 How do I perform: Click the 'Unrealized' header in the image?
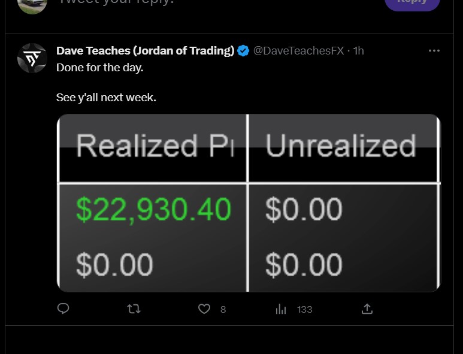tap(341, 147)
